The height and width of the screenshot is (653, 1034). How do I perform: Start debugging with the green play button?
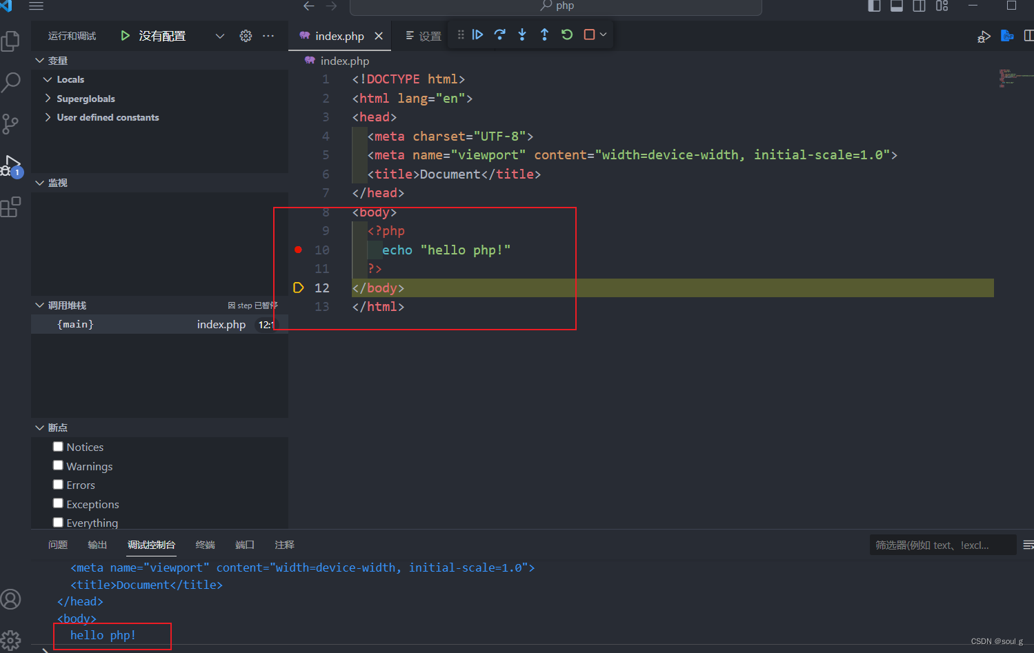pos(125,36)
